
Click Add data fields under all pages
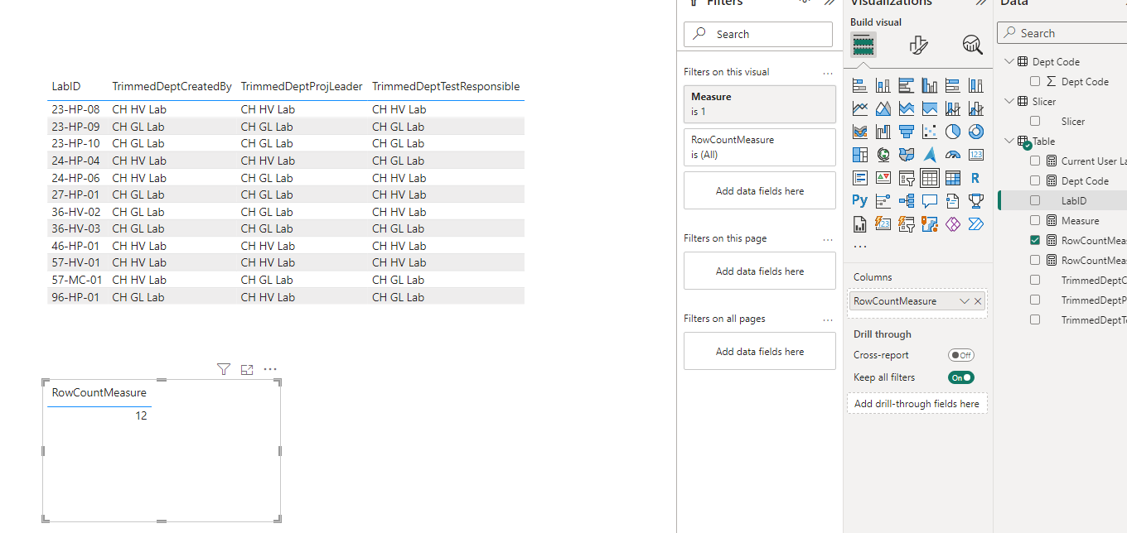pyautogui.click(x=760, y=352)
